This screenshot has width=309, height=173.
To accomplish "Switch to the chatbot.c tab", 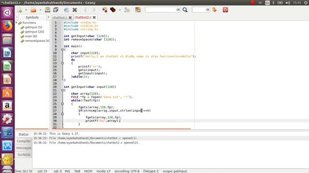I will (60, 17).
